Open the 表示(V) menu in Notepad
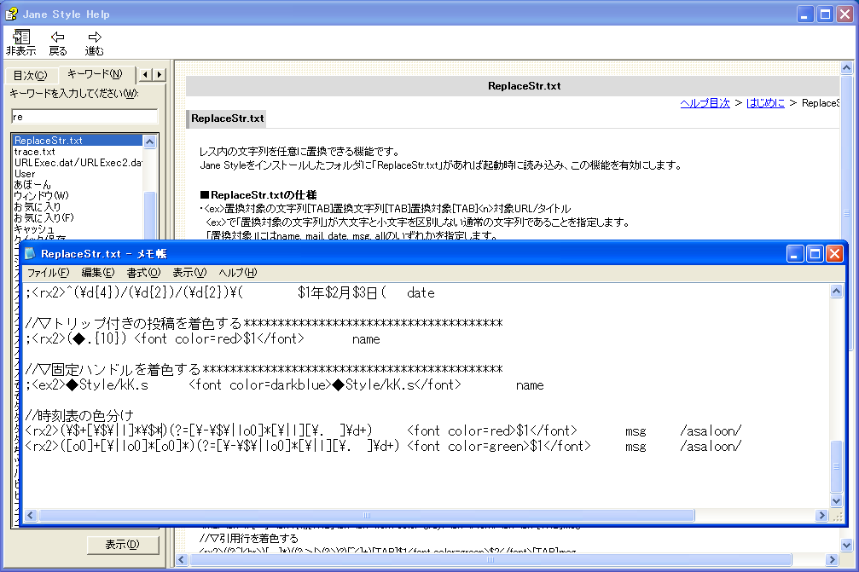Image resolution: width=859 pixels, height=572 pixels. (x=189, y=273)
